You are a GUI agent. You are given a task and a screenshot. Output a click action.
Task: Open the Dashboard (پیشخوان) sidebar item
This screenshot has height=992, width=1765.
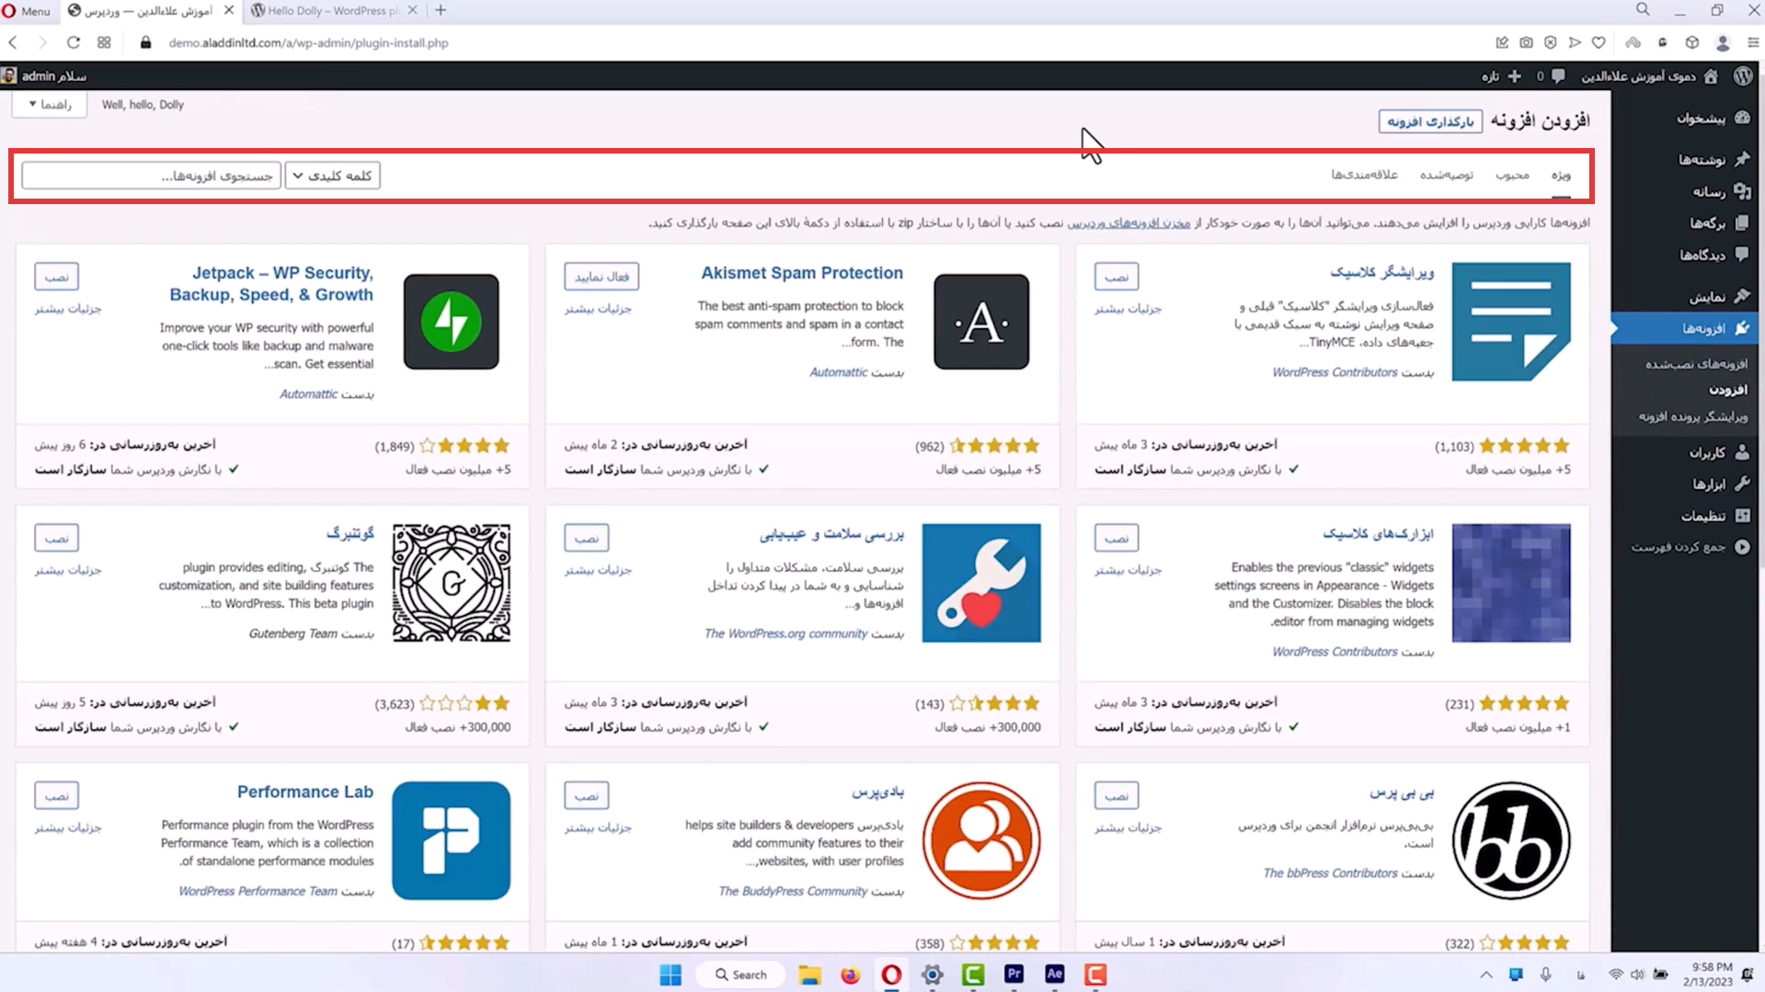pos(1713,118)
